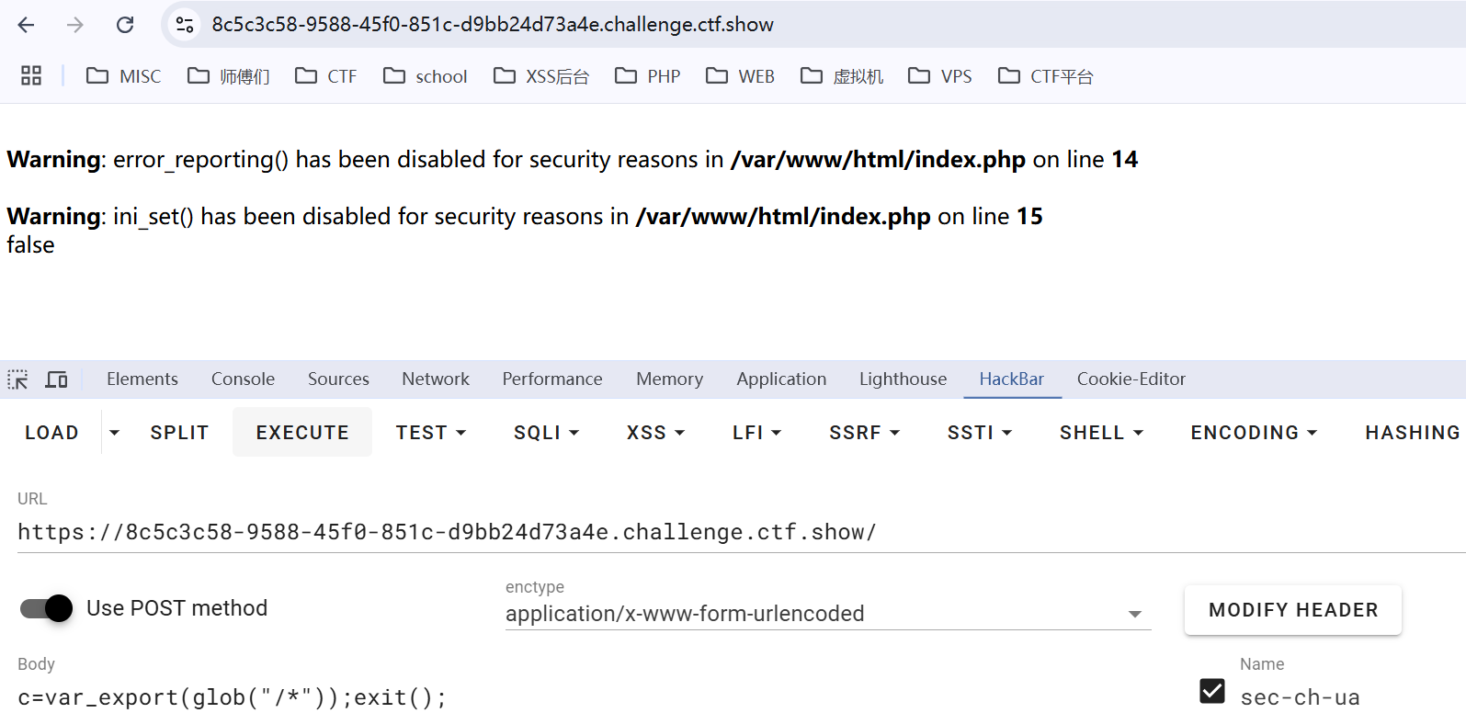Image resolution: width=1466 pixels, height=713 pixels.
Task: Open the ENCODING dropdown menu
Action: click(1254, 433)
